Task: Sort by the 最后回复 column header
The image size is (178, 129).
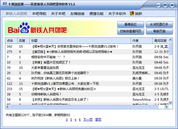Action: (x=161, y=41)
